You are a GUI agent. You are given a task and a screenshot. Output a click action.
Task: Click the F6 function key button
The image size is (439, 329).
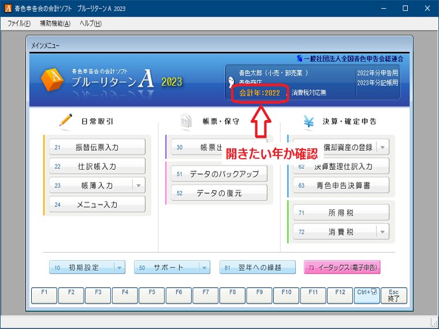pyautogui.click(x=178, y=296)
